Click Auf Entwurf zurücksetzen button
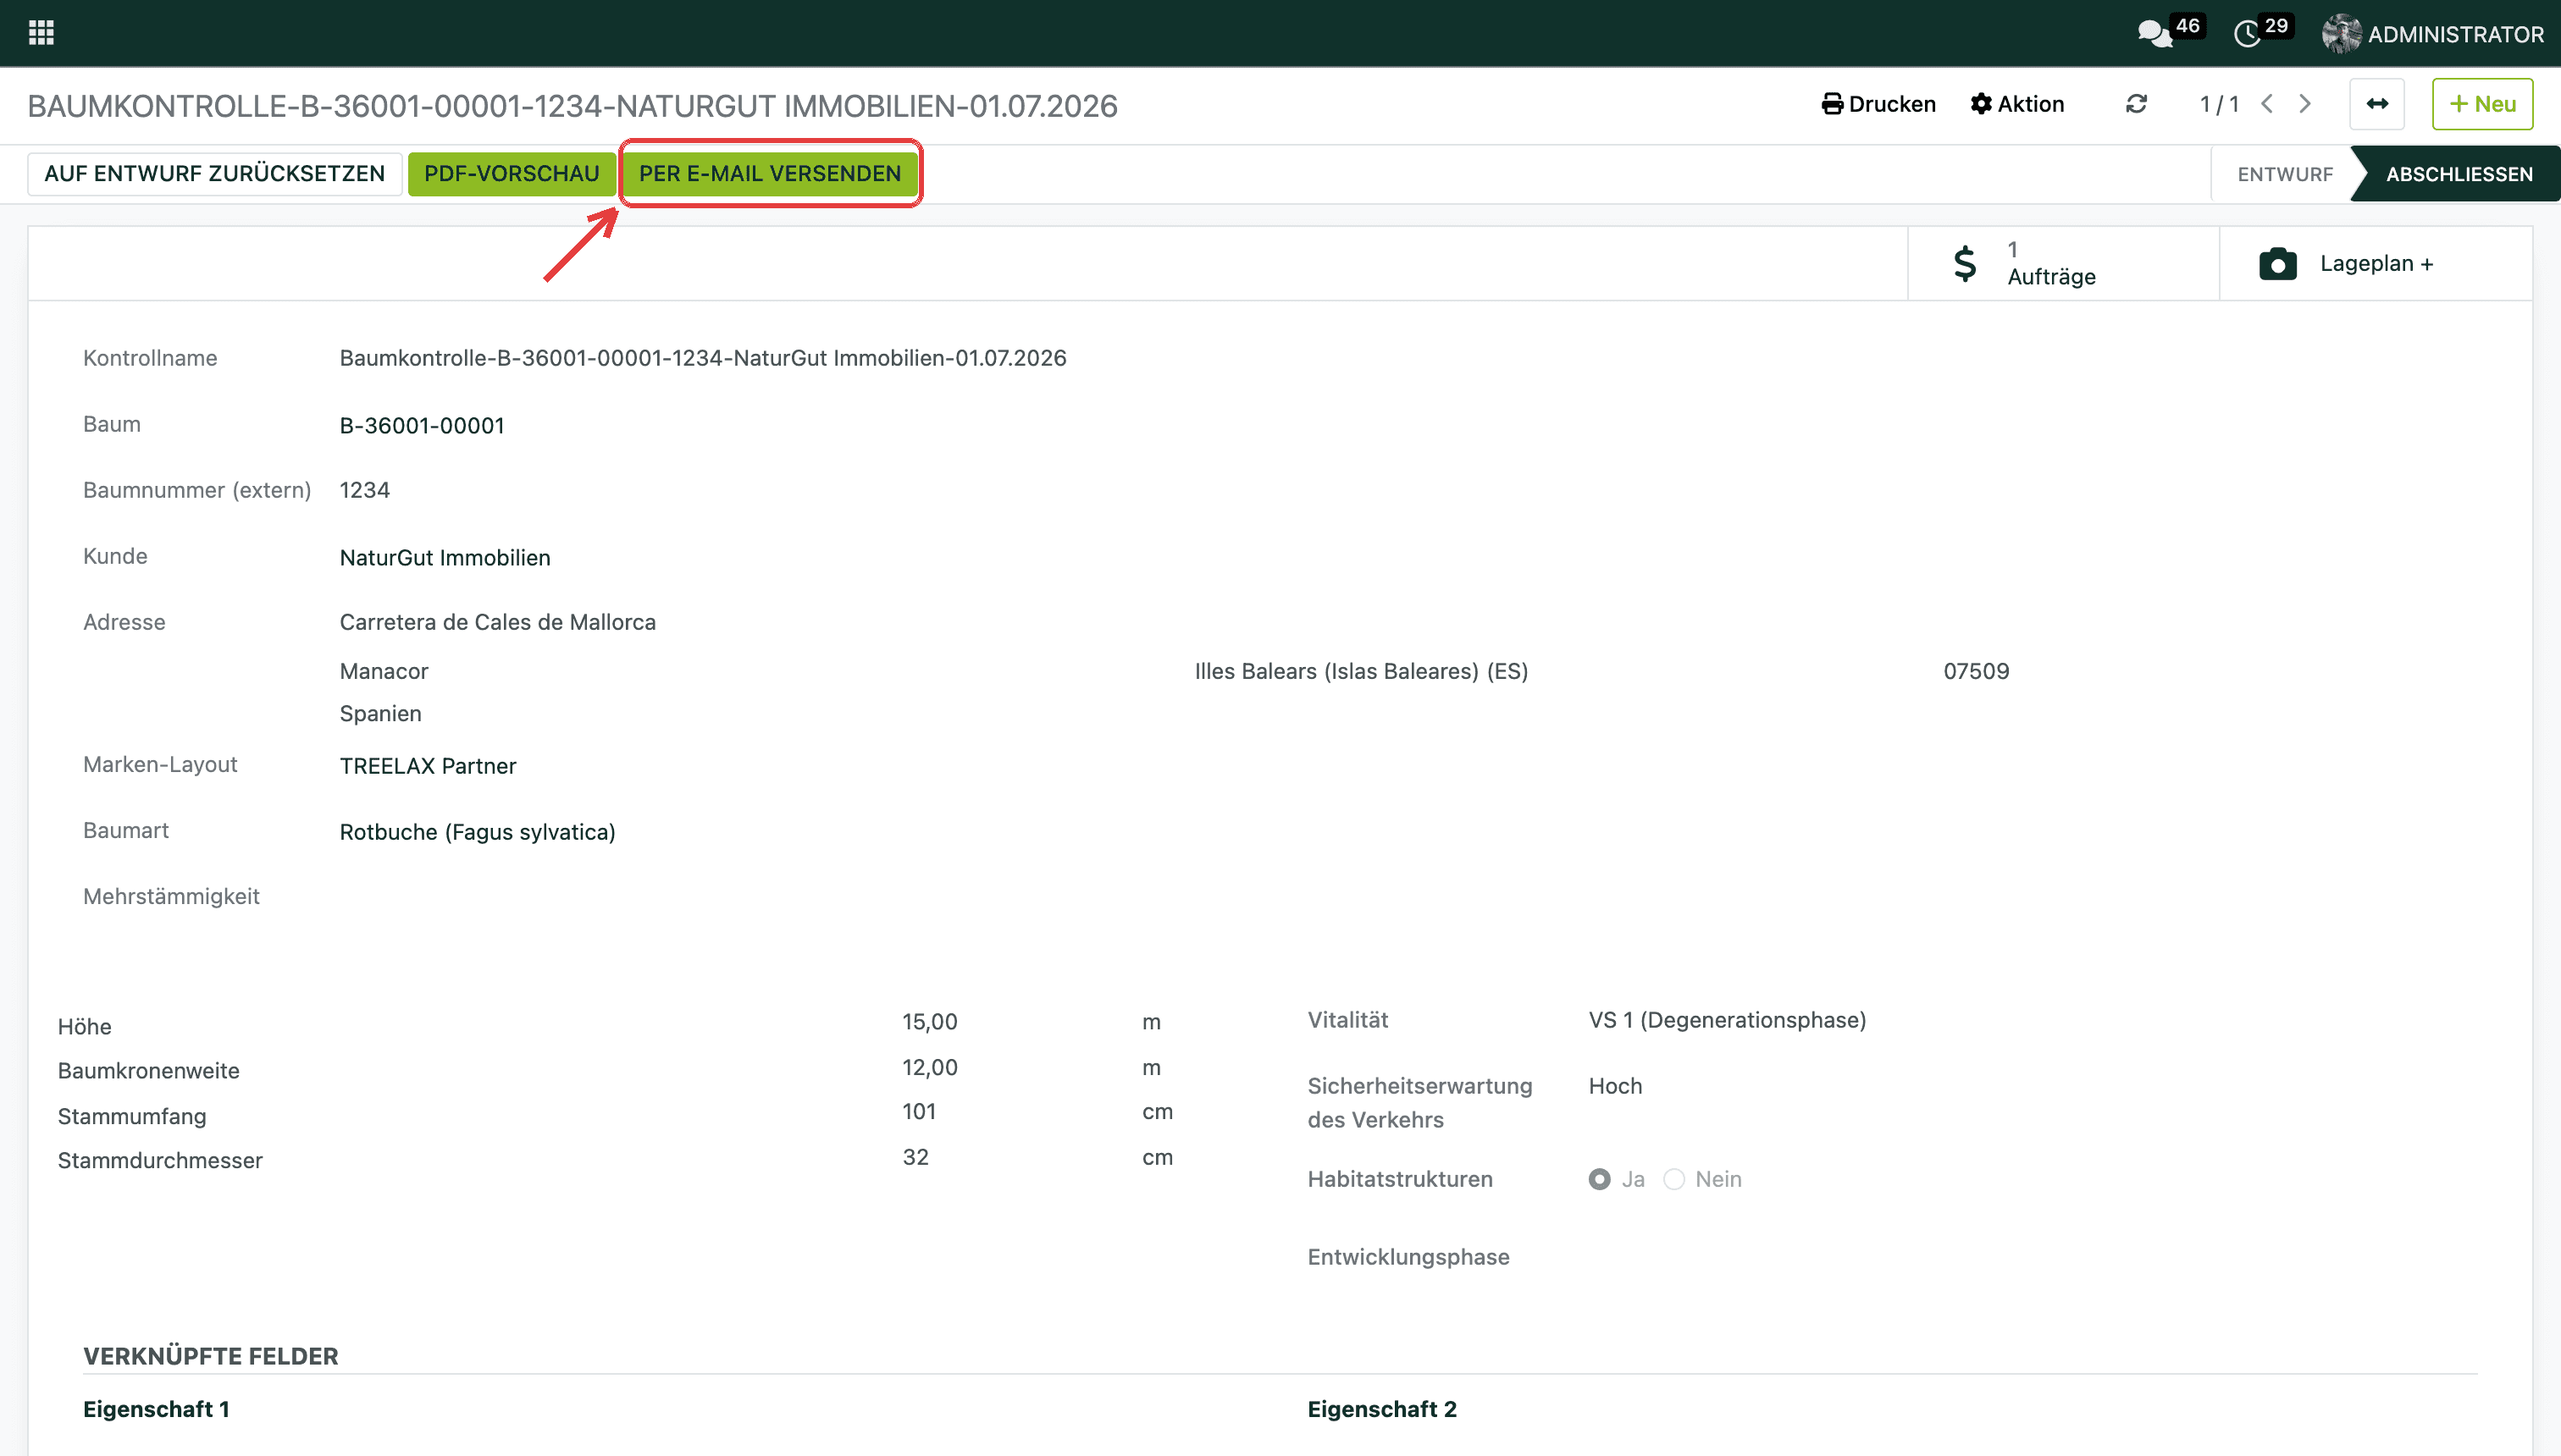The width and height of the screenshot is (2561, 1456). click(214, 174)
